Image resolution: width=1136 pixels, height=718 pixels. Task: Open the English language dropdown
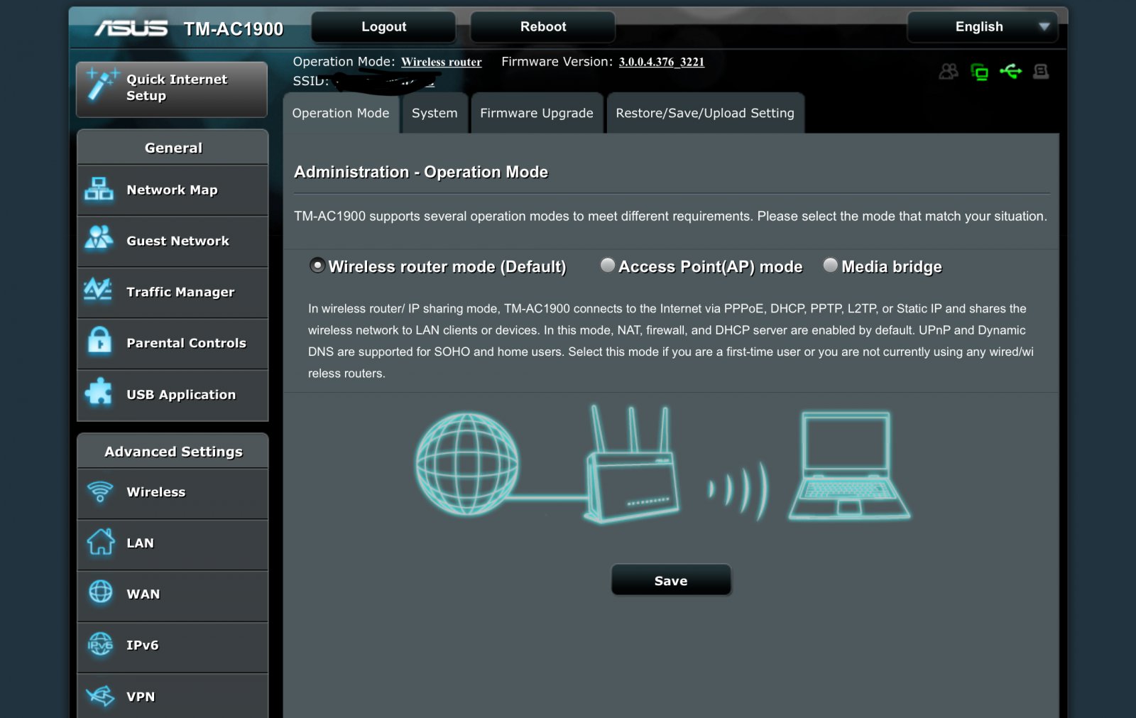click(x=982, y=27)
